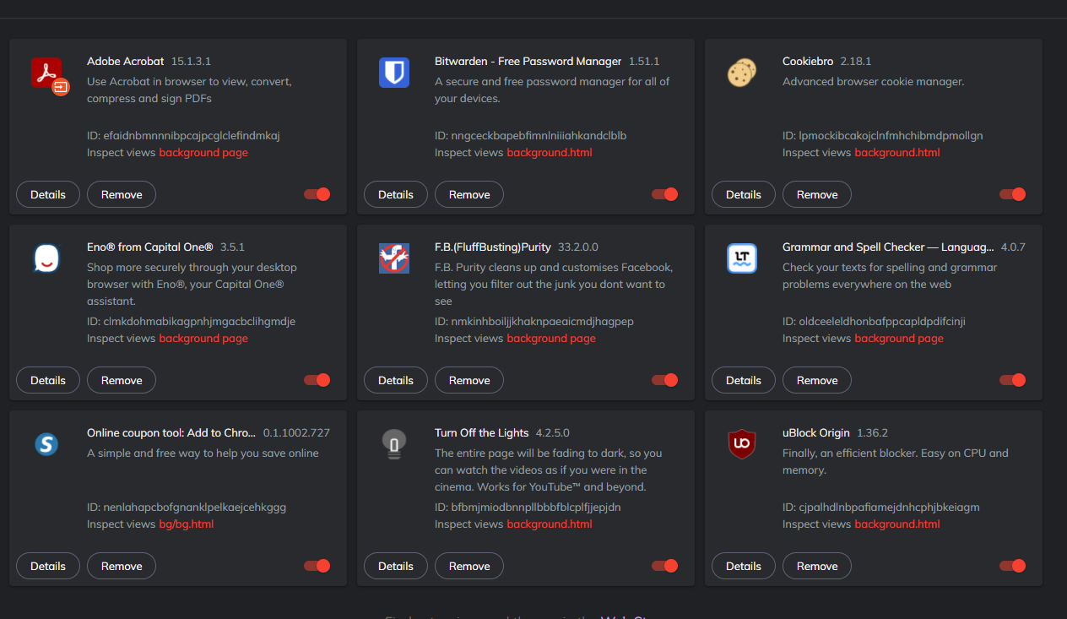The width and height of the screenshot is (1067, 619).
Task: Inspect Grammar Checker background page link
Action: pyautogui.click(x=899, y=339)
